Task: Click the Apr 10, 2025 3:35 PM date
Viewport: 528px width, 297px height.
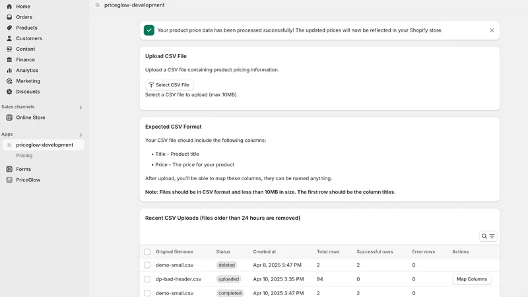Action: click(x=278, y=279)
